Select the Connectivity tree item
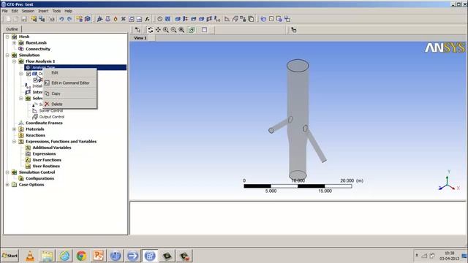Screen dimensions: 468x263 [x=38, y=49]
